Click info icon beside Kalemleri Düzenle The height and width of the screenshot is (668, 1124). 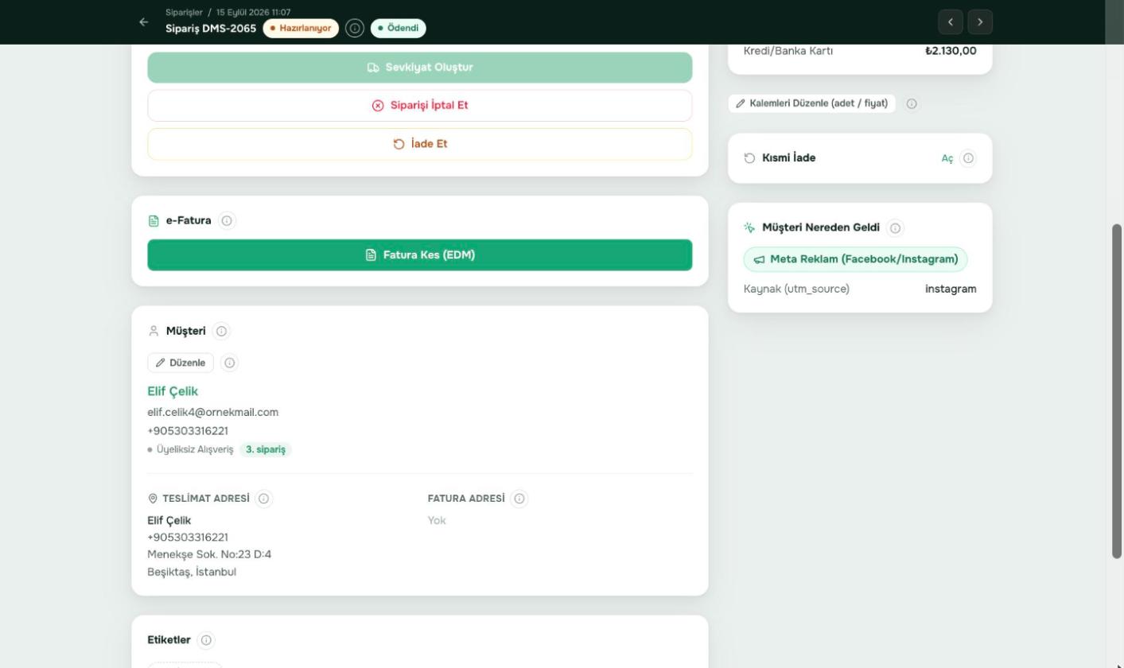[x=912, y=104]
